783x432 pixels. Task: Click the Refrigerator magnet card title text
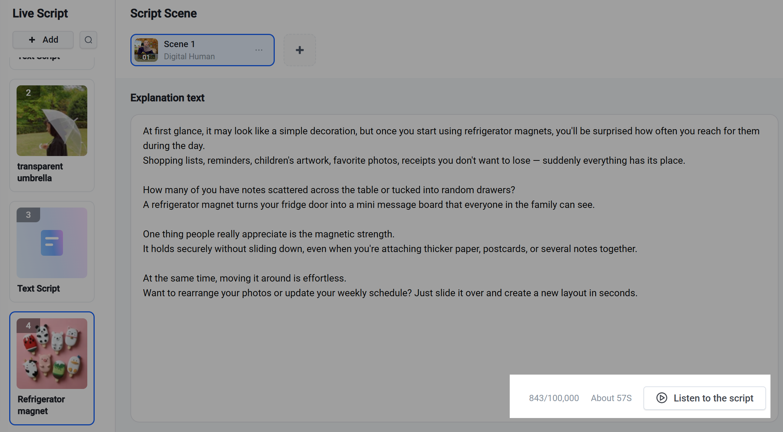click(x=41, y=405)
